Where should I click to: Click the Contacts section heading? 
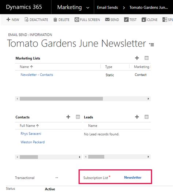(23, 117)
